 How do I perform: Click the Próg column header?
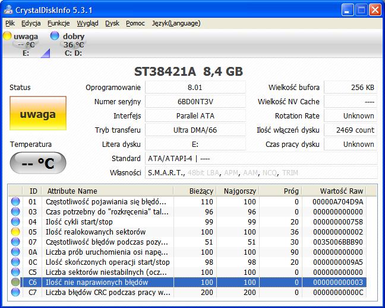coord(280,191)
